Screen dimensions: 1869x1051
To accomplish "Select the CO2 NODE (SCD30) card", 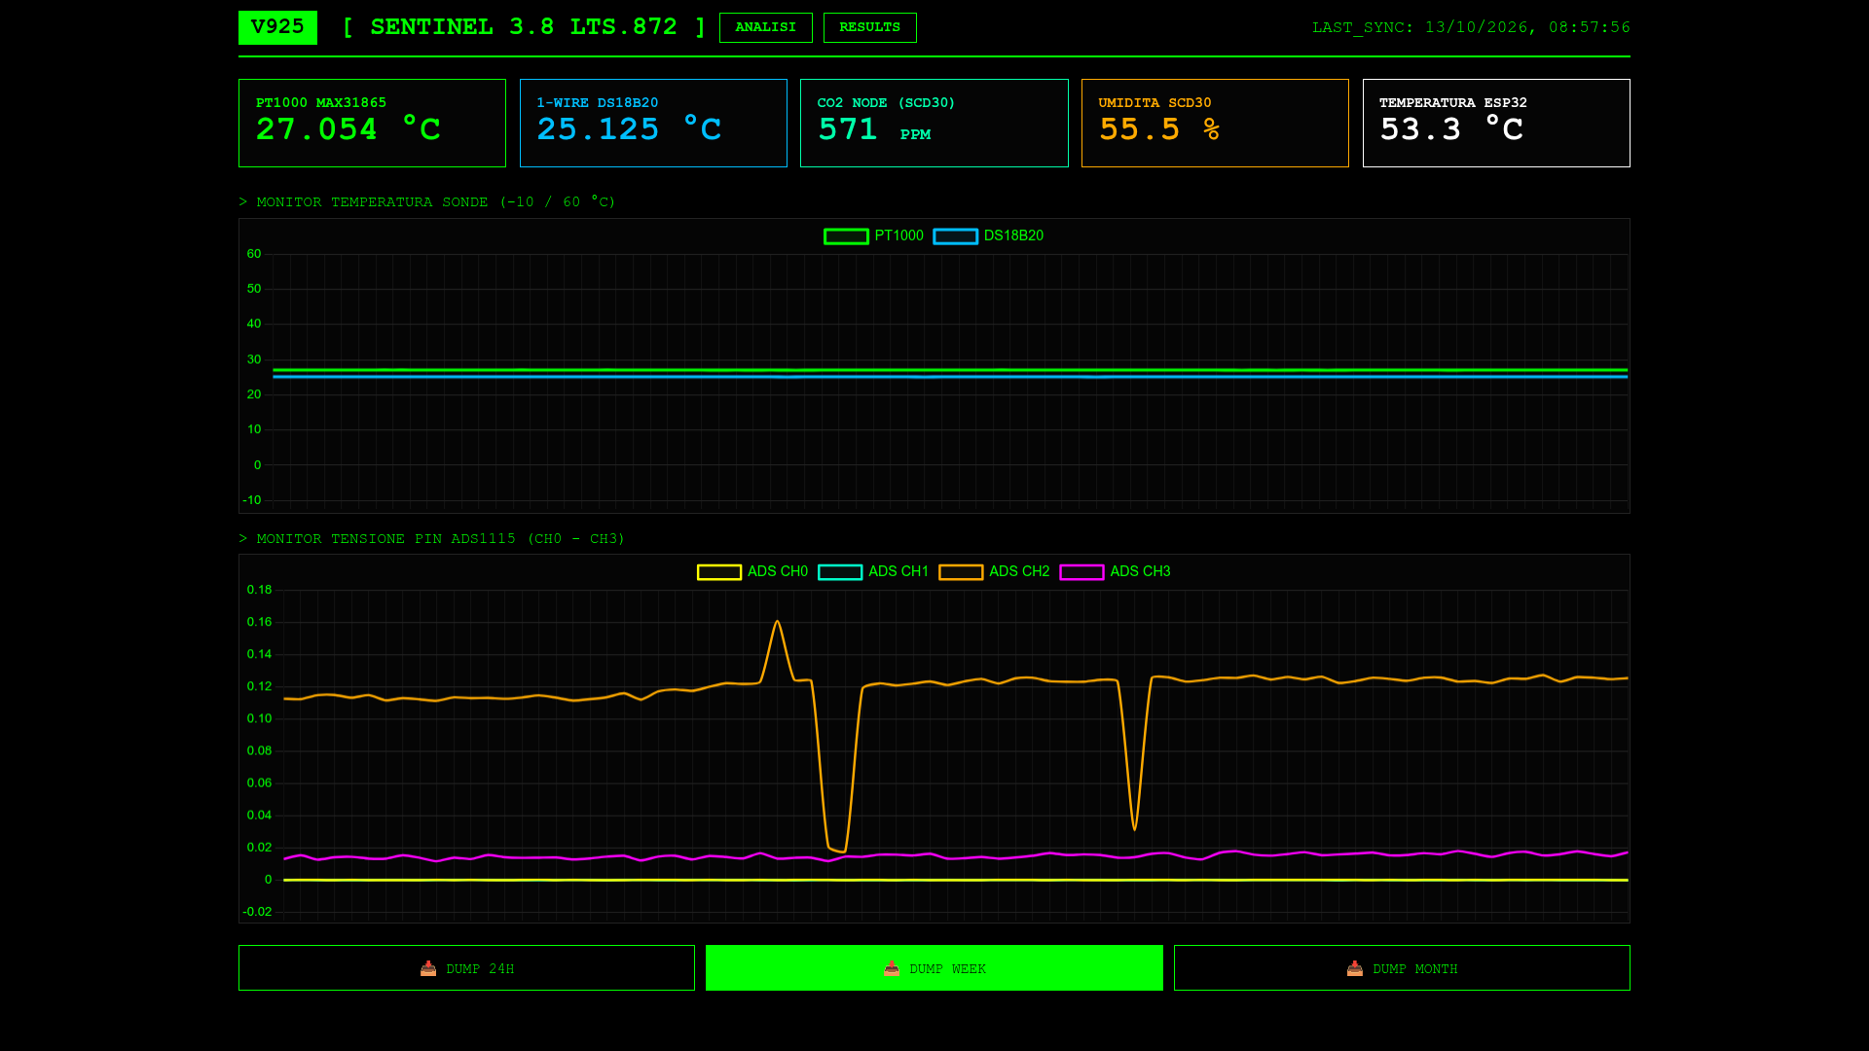I will pos(934,123).
